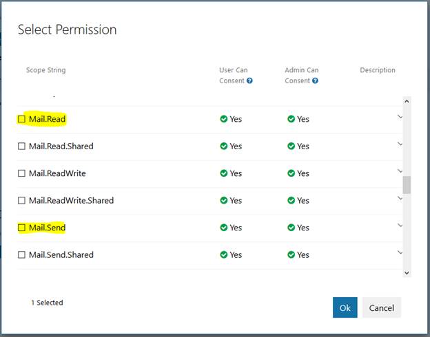The image size is (430, 337).
Task: Click Mail.ReadWrite user consent check icon
Action: click(x=224, y=173)
